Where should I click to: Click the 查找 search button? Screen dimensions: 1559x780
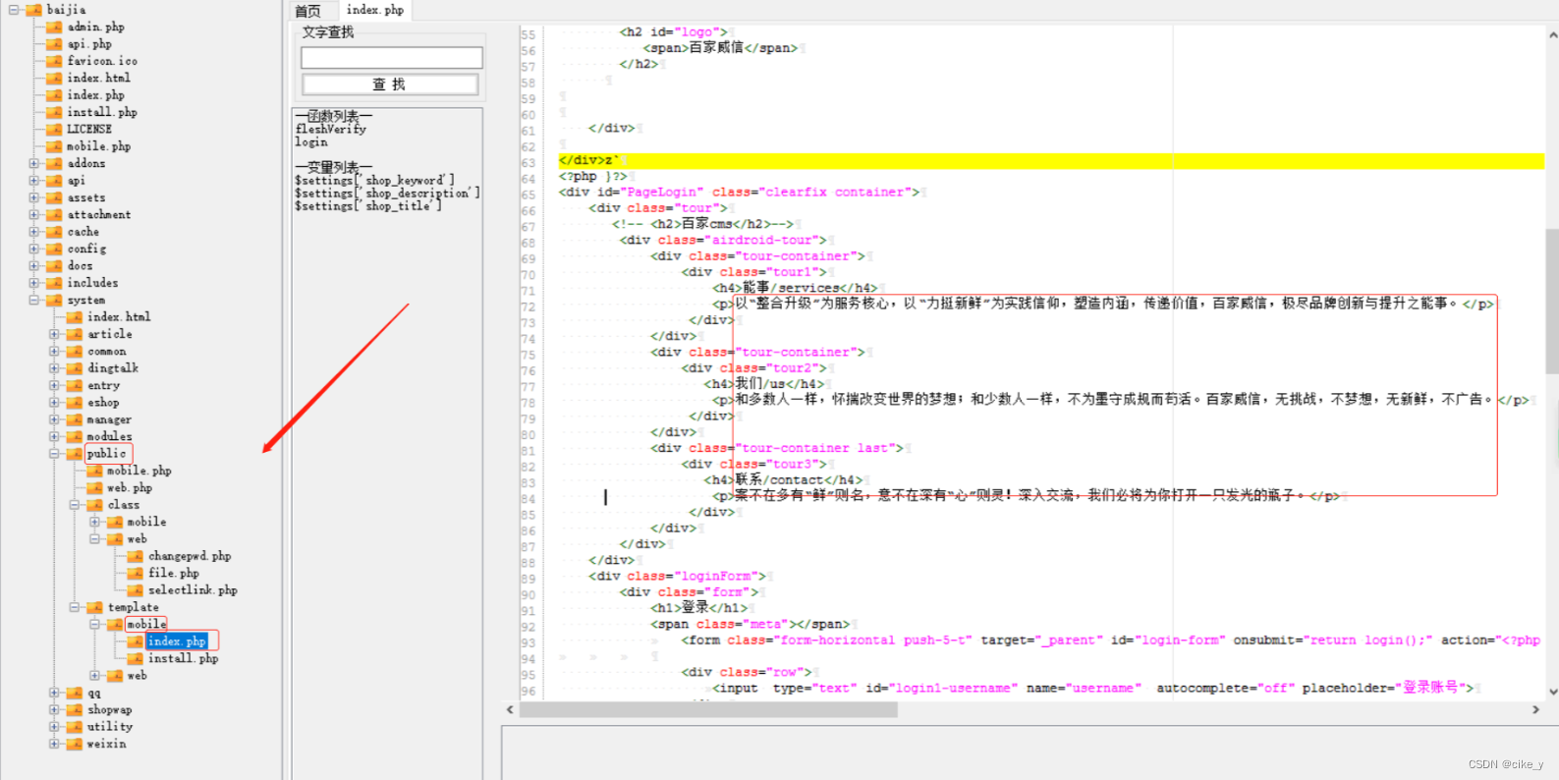[390, 84]
